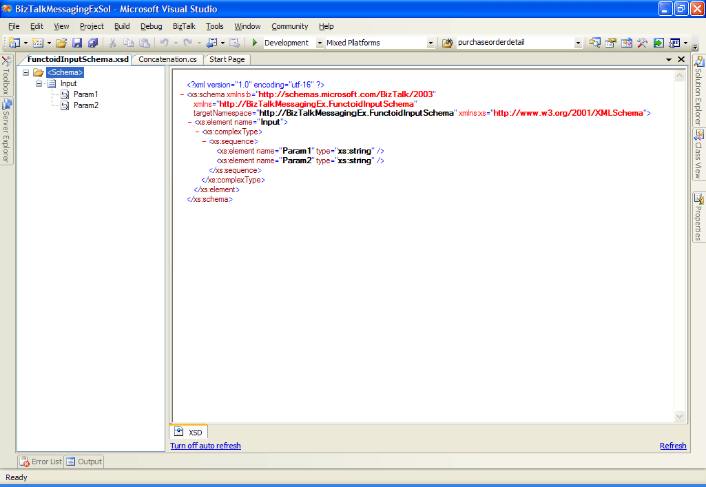The image size is (706, 487).
Task: Click the Cut scissors icon
Action: [x=112, y=43]
